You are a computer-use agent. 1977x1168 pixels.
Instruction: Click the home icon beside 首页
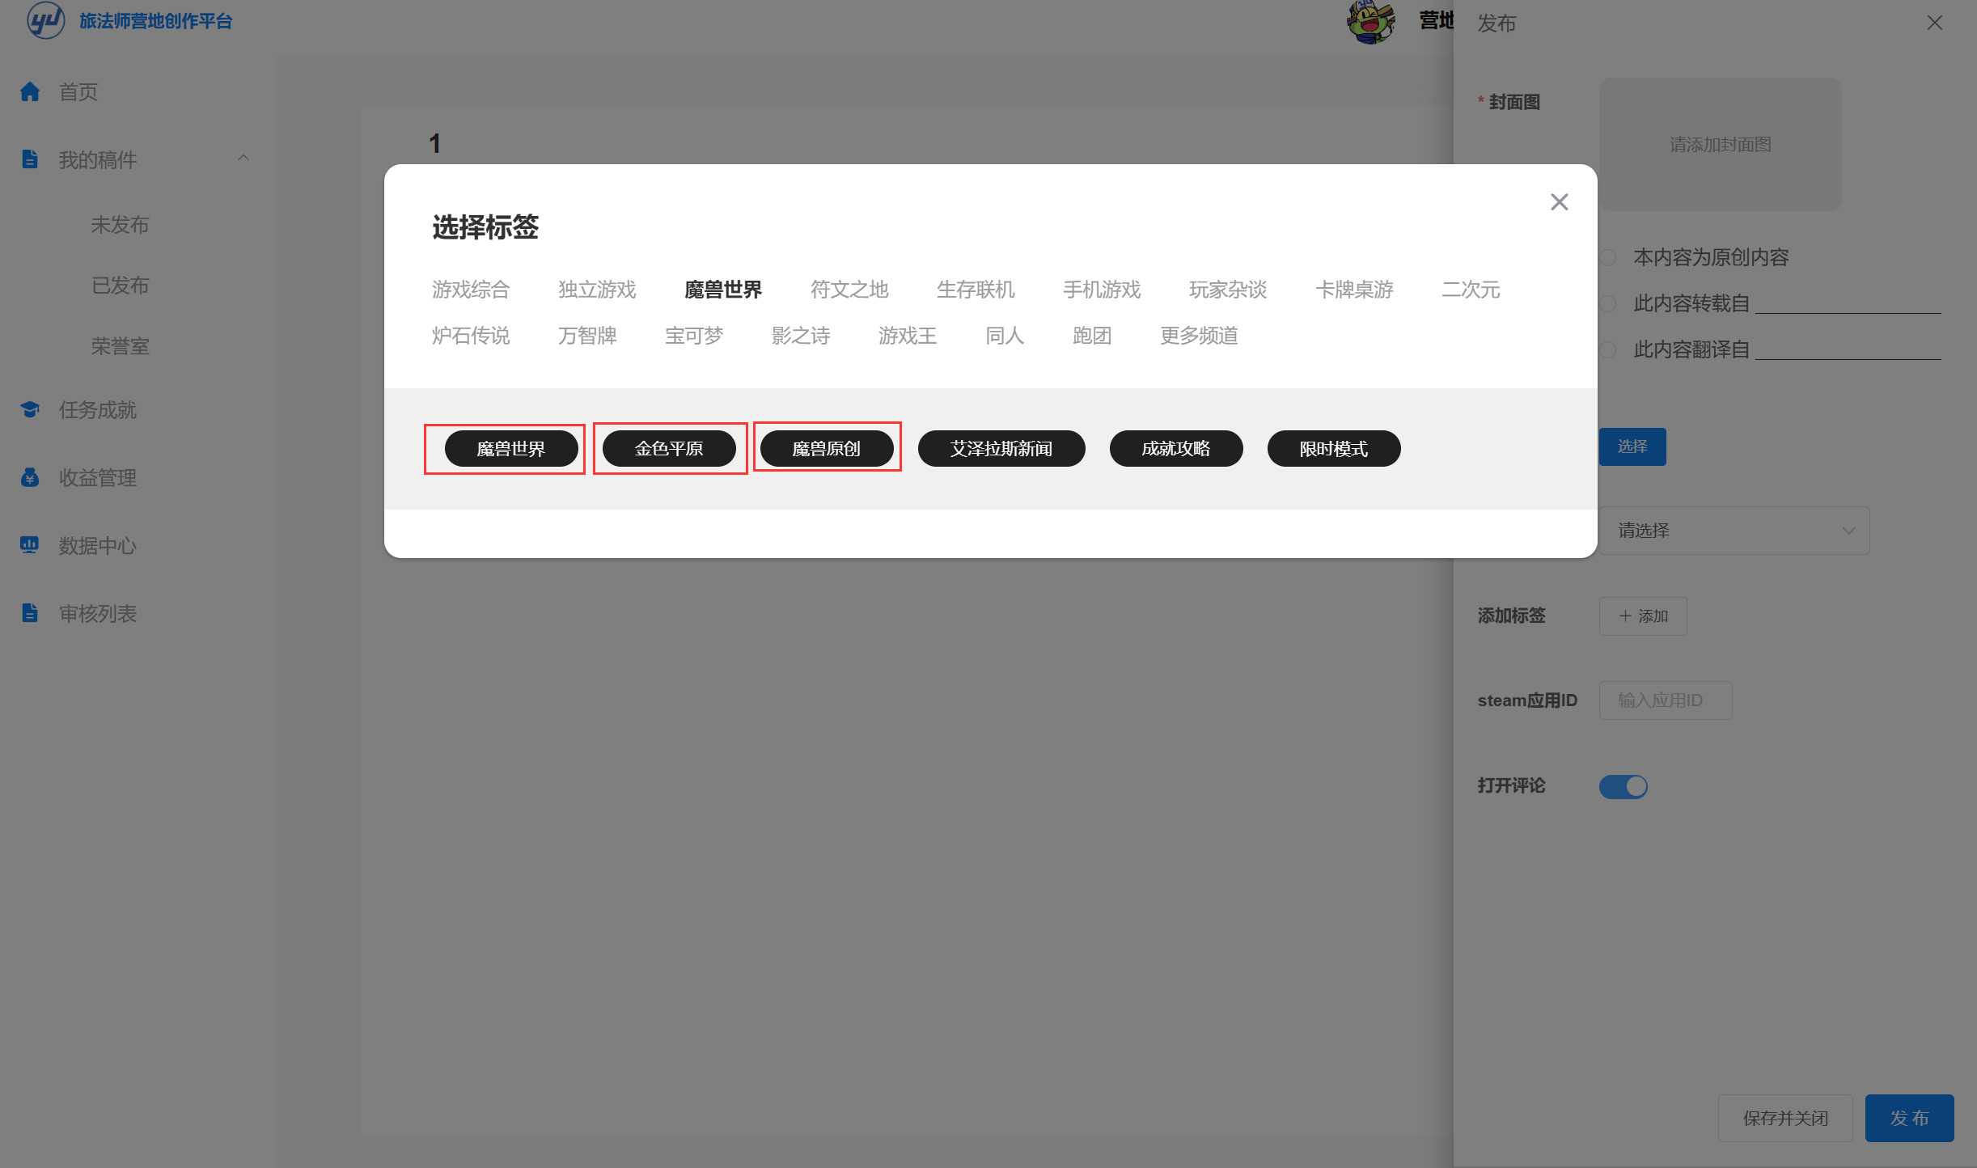click(30, 91)
